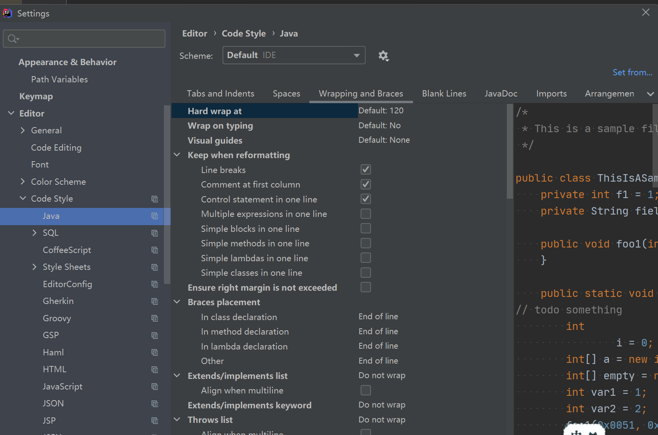Screen dimensions: 658x435
Task: Expand the Color Scheme node
Action: pyautogui.click(x=22, y=182)
